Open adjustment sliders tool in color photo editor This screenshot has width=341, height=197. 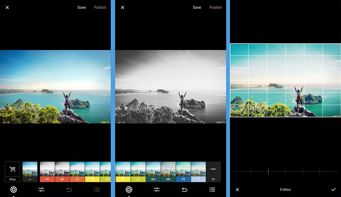click(x=41, y=189)
